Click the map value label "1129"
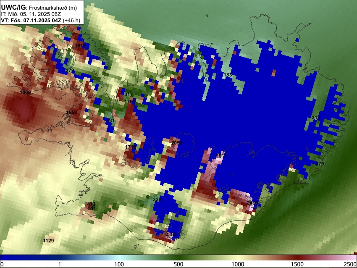The height and width of the screenshot is (268, 357). 48,241
